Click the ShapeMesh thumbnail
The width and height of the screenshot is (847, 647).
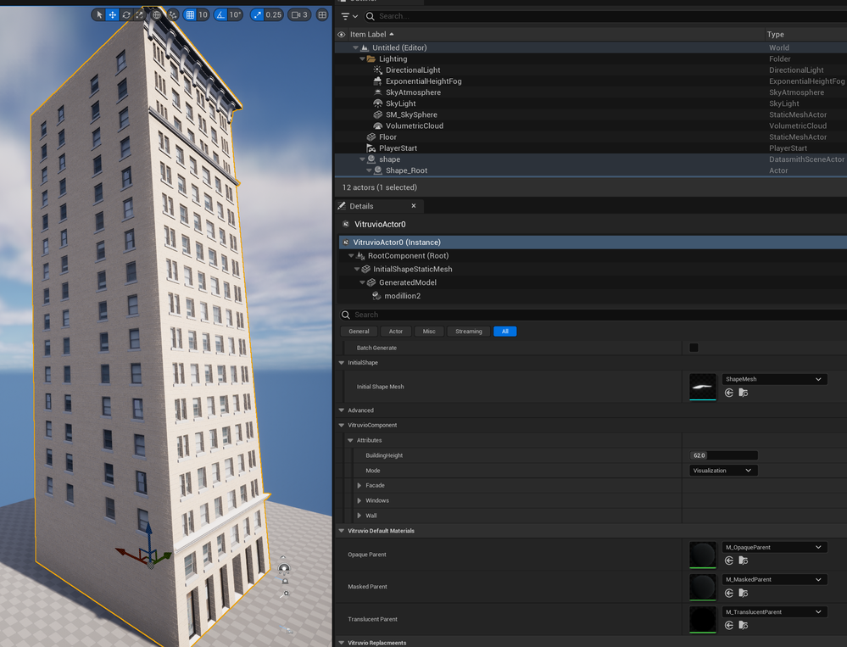click(x=703, y=387)
